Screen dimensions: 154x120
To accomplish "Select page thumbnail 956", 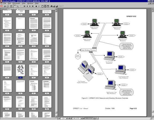I will 47,102.
